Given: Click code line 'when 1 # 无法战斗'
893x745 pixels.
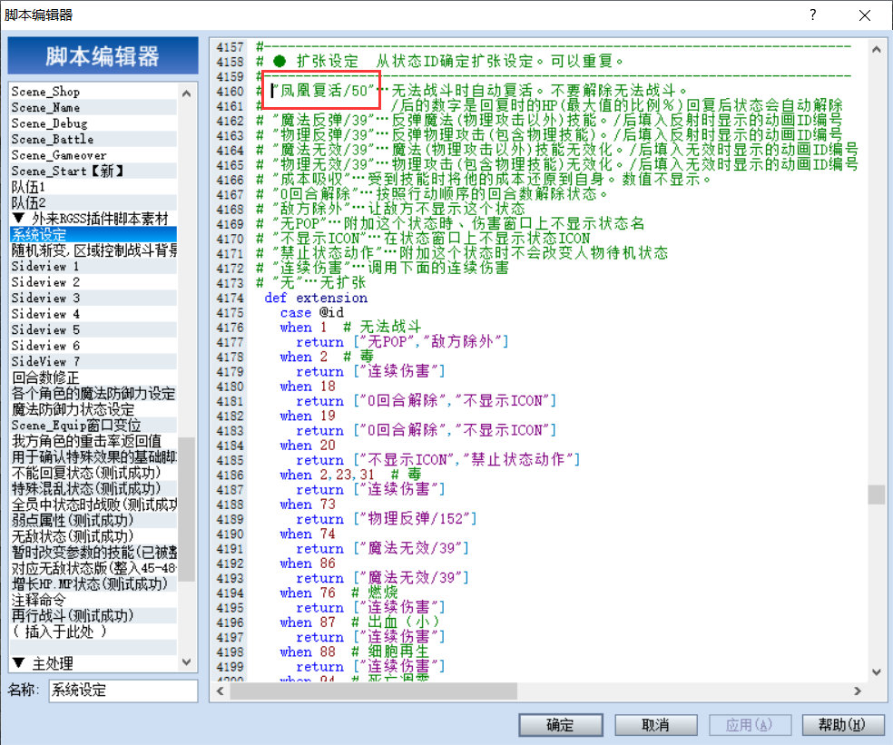Looking at the screenshot, I should coord(350,327).
